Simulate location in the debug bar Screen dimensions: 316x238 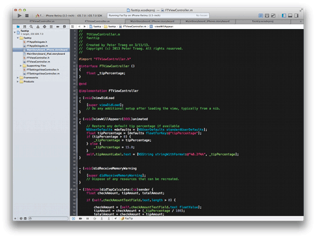(116, 218)
